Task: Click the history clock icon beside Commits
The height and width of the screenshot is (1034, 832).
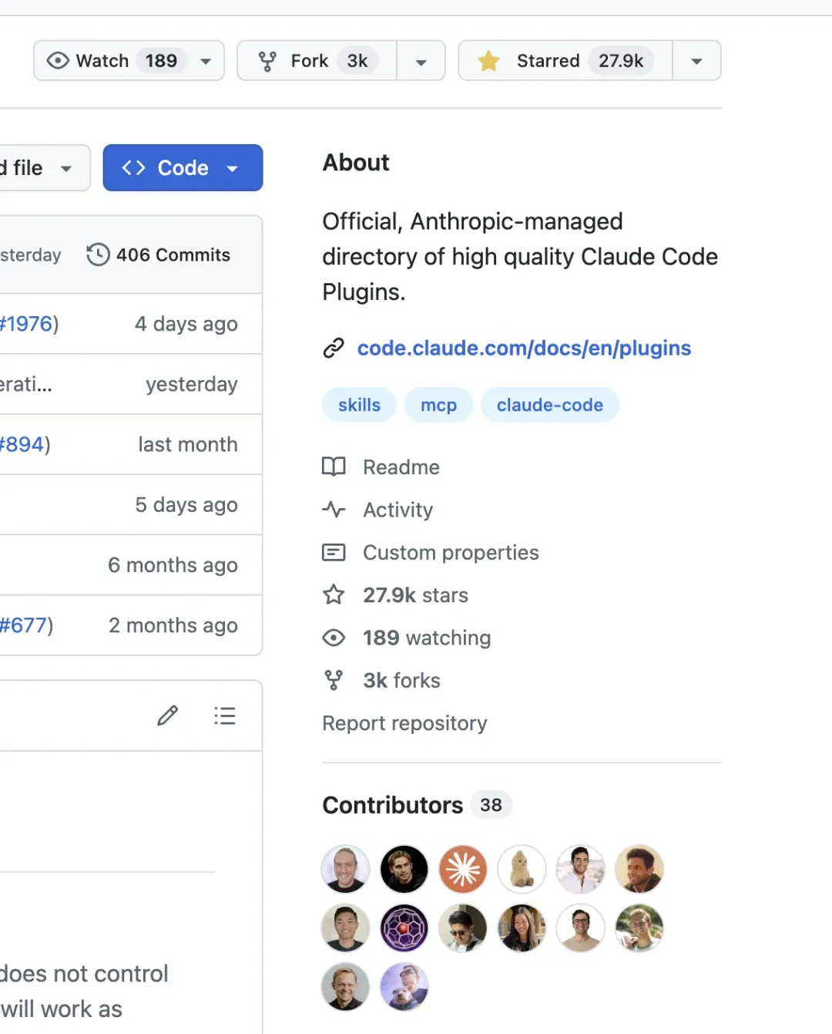Action: coord(98,254)
